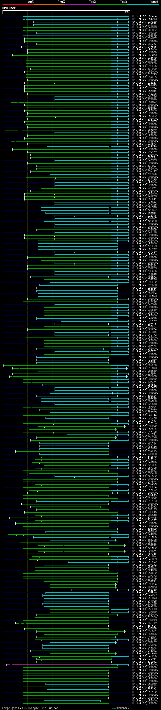Select hit label UniRef100_Q179F4
The image size is (161, 710).
[144, 374]
